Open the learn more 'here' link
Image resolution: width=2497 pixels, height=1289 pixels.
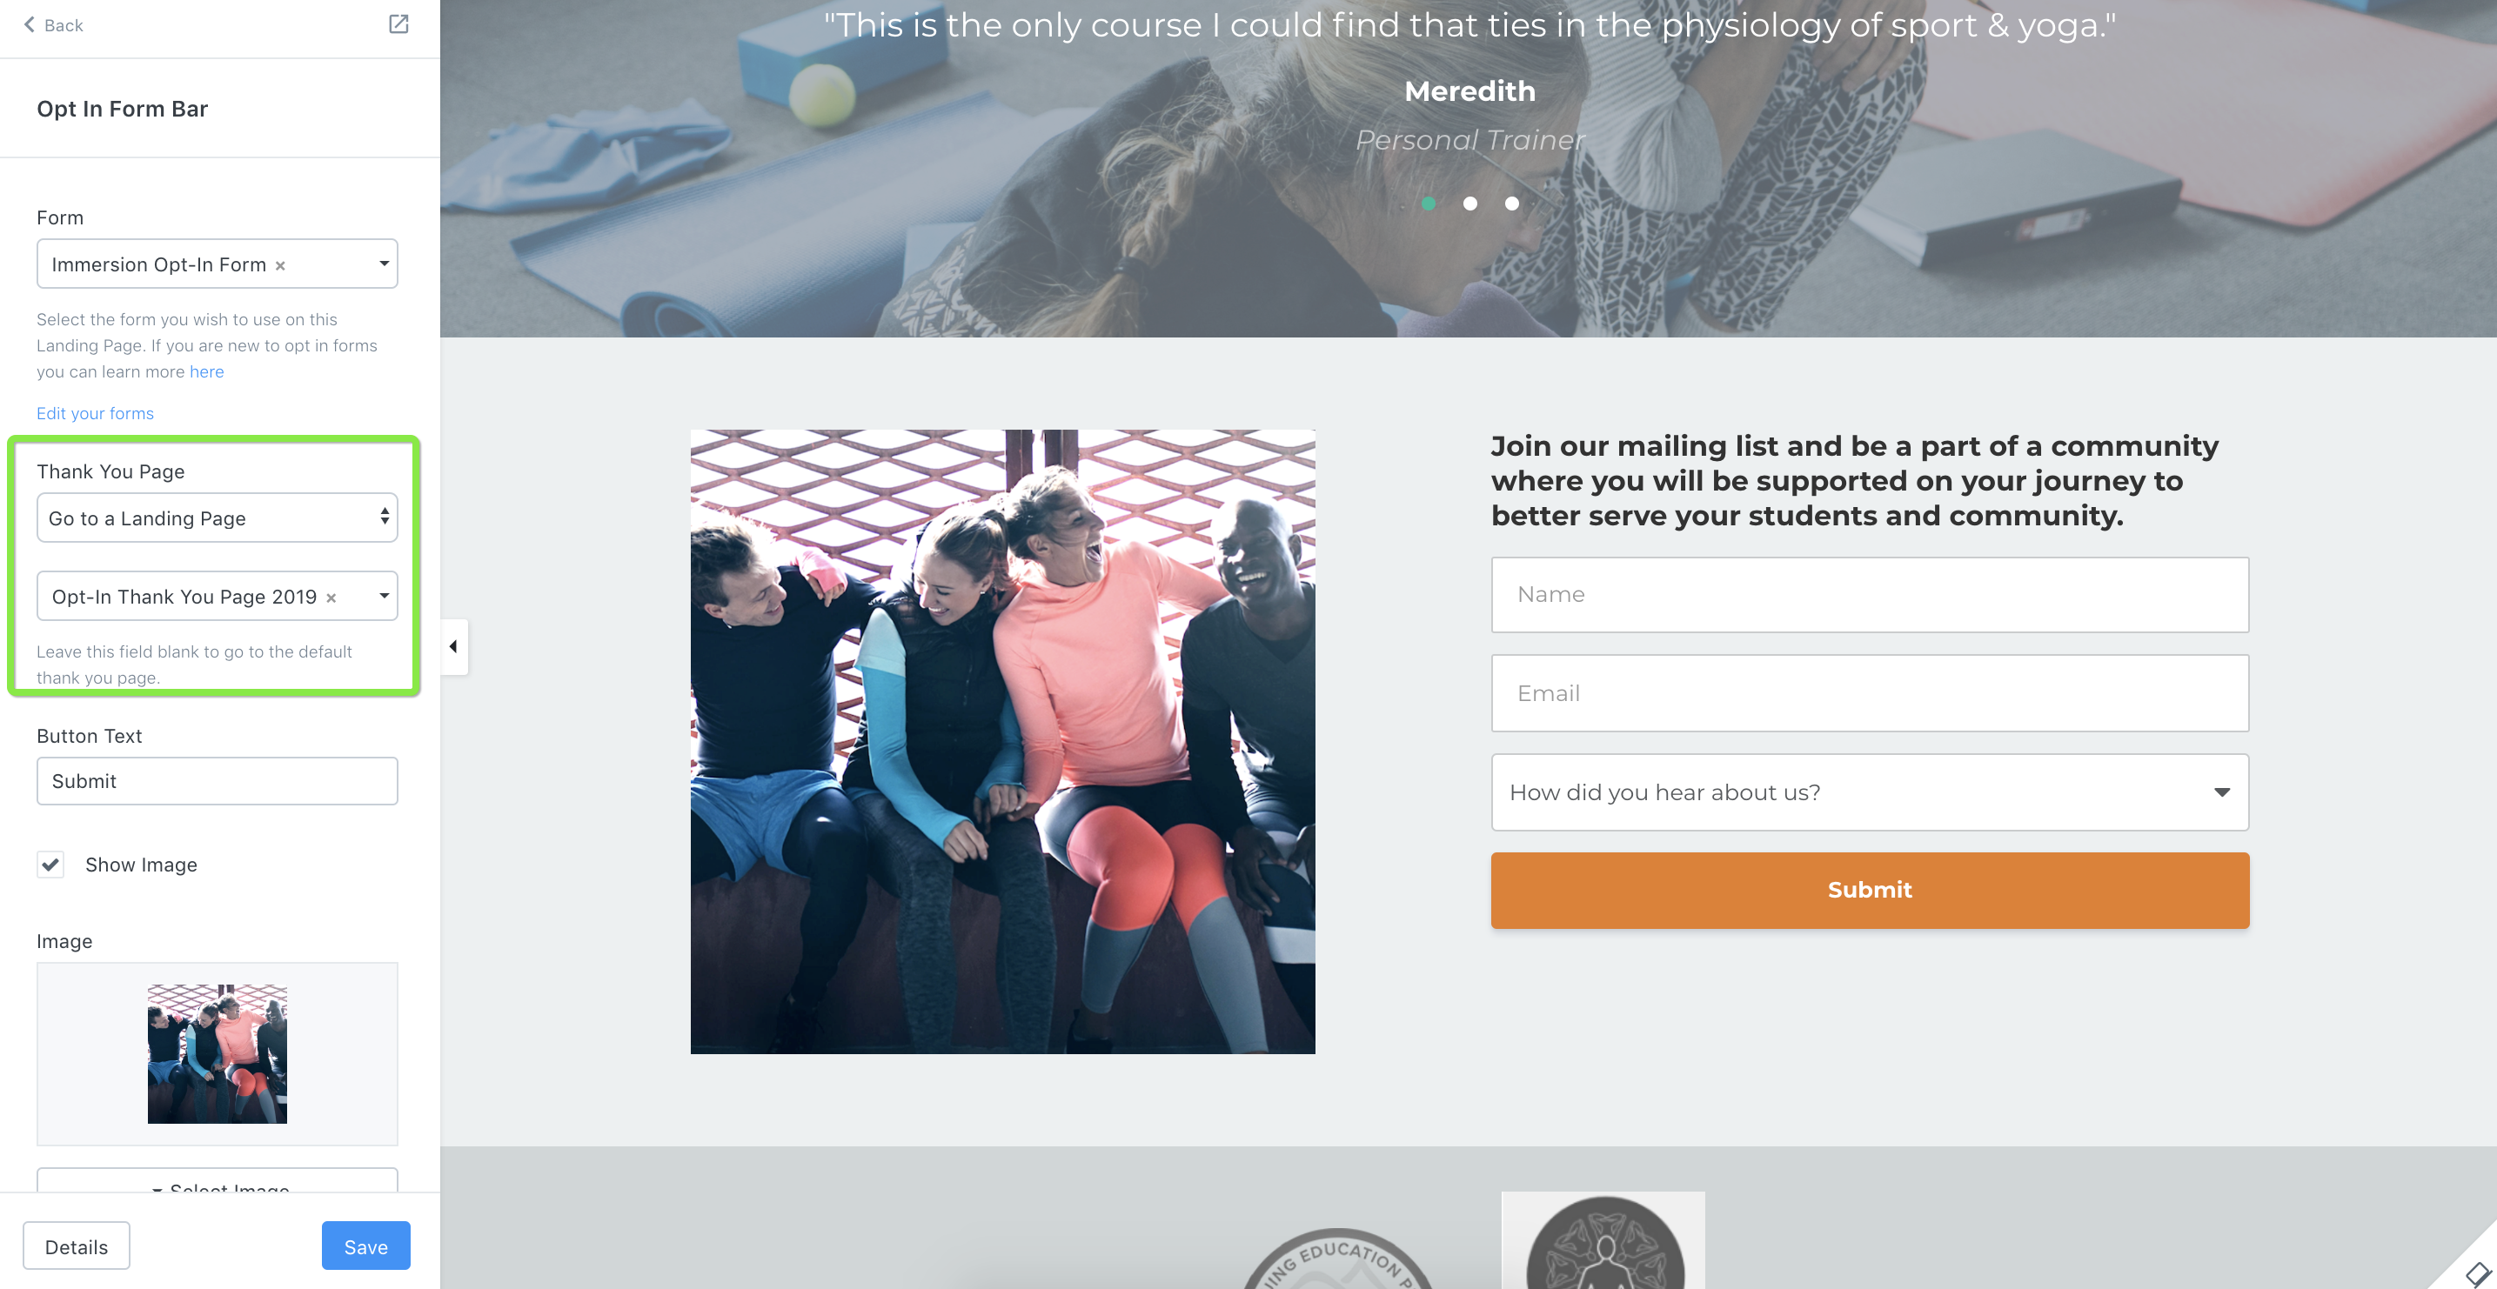pos(206,371)
